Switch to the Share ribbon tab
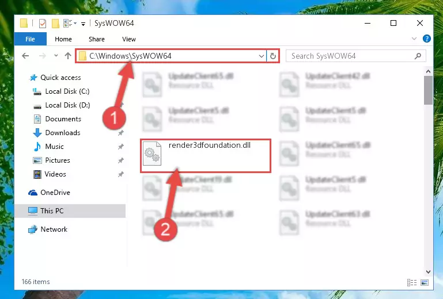This screenshot has height=299, width=443. 97,39
